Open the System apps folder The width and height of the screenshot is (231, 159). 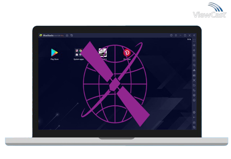79,53
